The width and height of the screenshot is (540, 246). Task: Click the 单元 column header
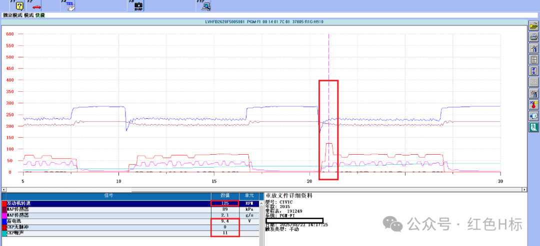tap(249, 196)
